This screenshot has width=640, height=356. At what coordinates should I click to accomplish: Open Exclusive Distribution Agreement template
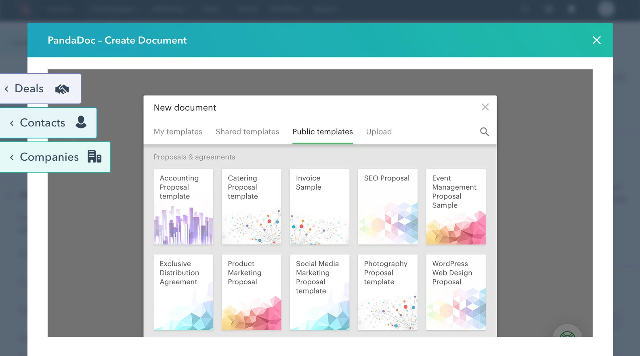183,292
